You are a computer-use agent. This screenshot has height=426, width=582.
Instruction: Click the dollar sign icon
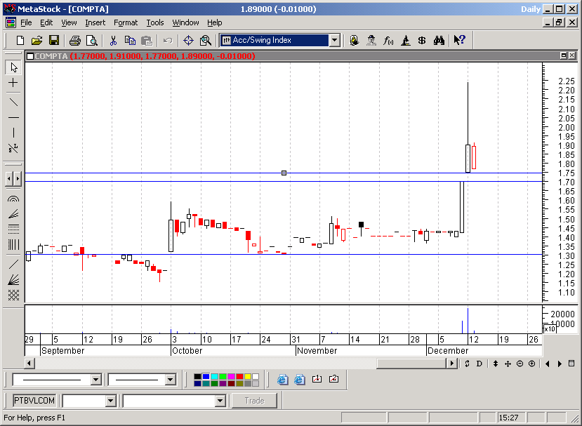pos(422,41)
